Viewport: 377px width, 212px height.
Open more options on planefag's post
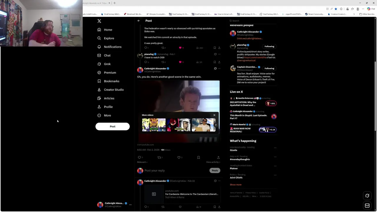219,54
